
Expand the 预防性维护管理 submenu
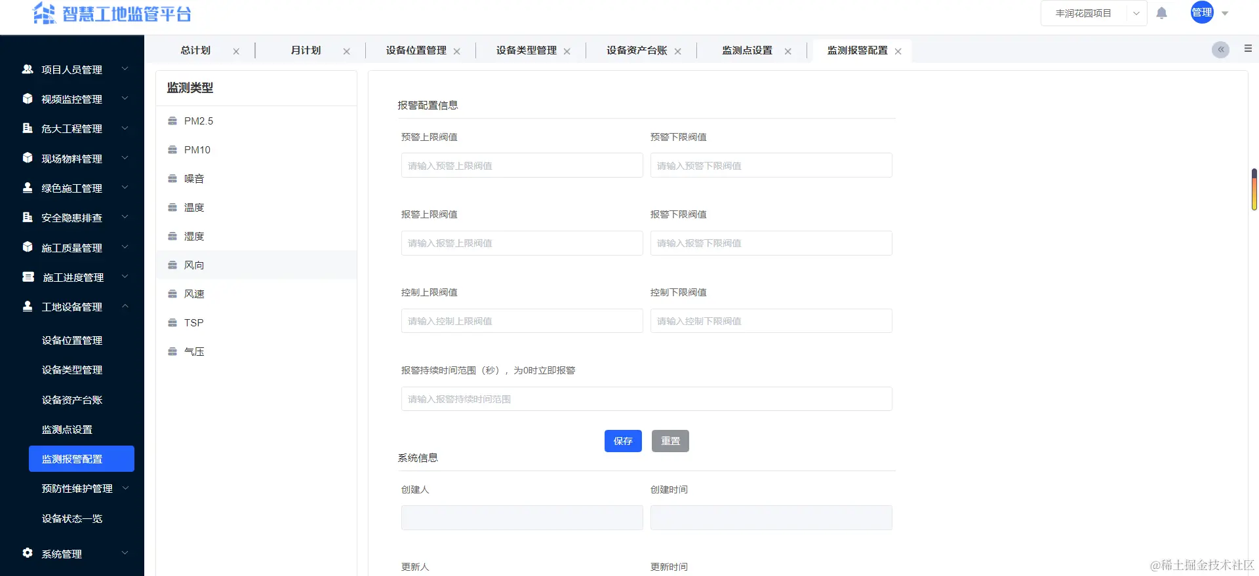[x=81, y=488]
